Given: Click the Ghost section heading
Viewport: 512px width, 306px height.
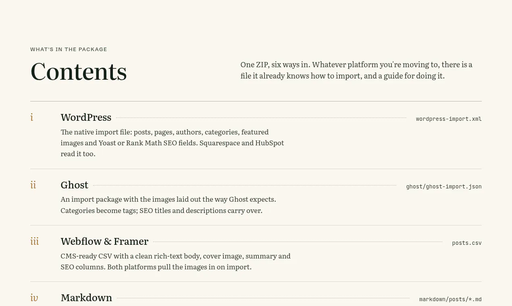Looking at the screenshot, I should (x=74, y=185).
